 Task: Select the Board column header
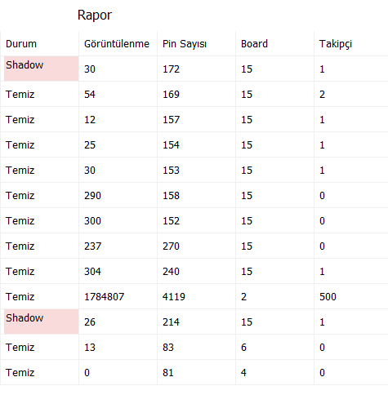pyautogui.click(x=275, y=43)
